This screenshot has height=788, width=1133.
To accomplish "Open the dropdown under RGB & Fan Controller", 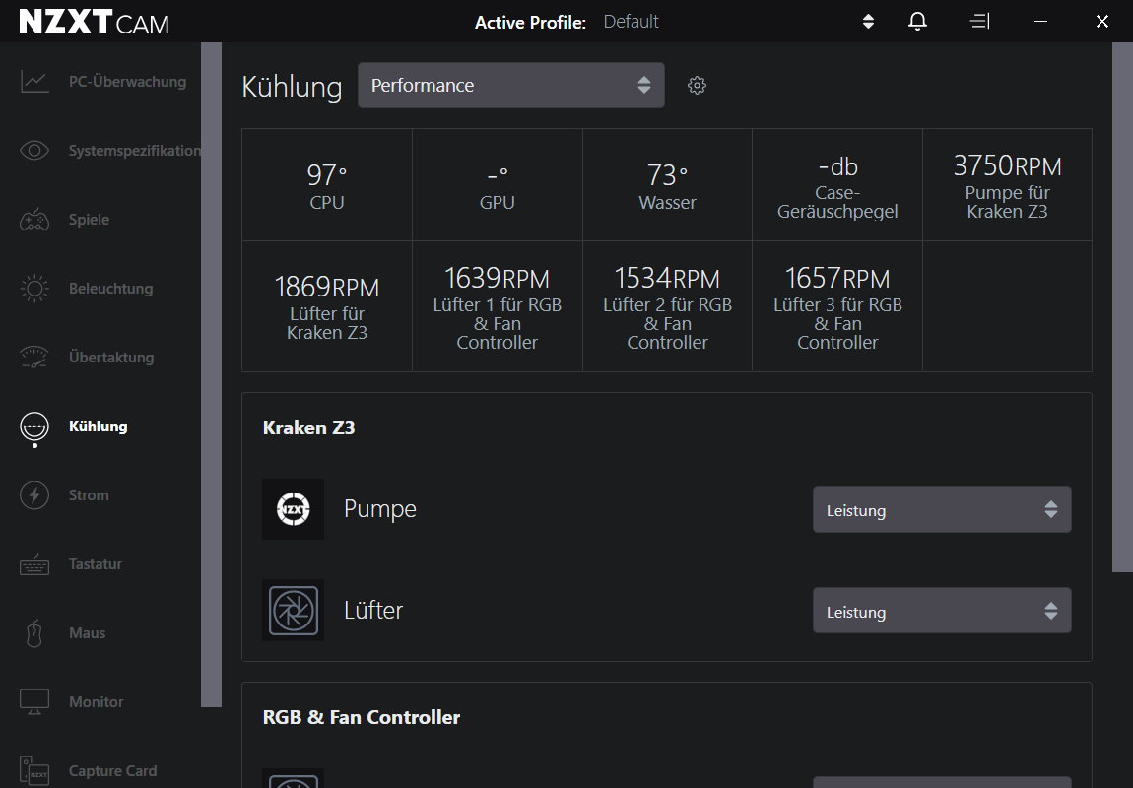I will pyautogui.click(x=942, y=782).
